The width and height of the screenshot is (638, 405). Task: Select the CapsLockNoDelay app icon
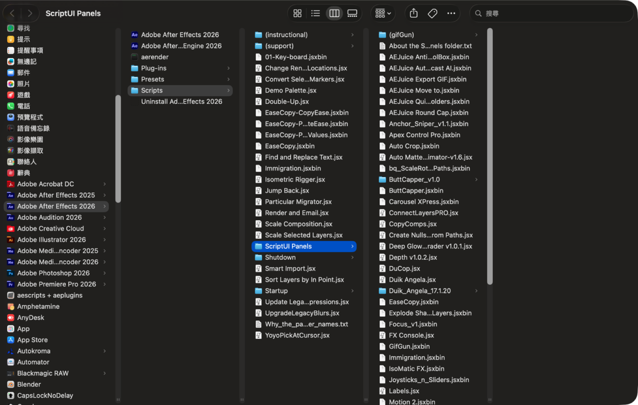click(x=11, y=396)
